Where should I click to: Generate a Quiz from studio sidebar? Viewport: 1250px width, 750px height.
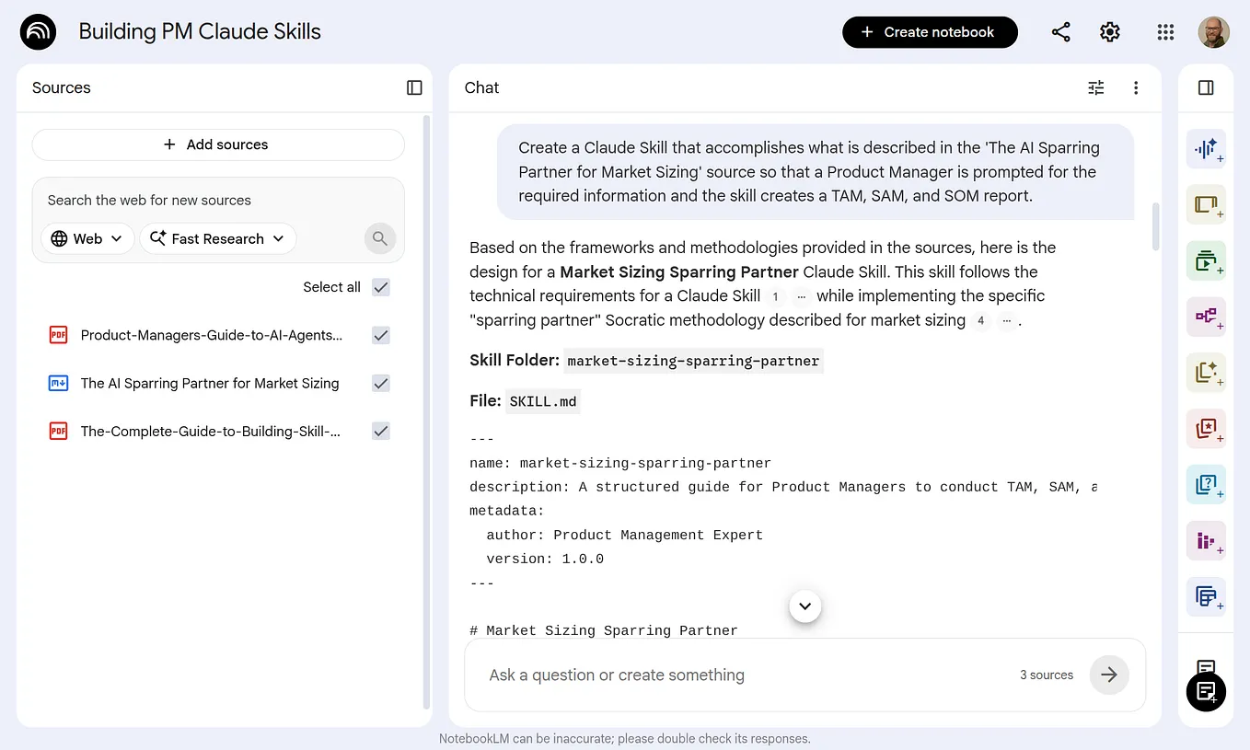[x=1206, y=484]
